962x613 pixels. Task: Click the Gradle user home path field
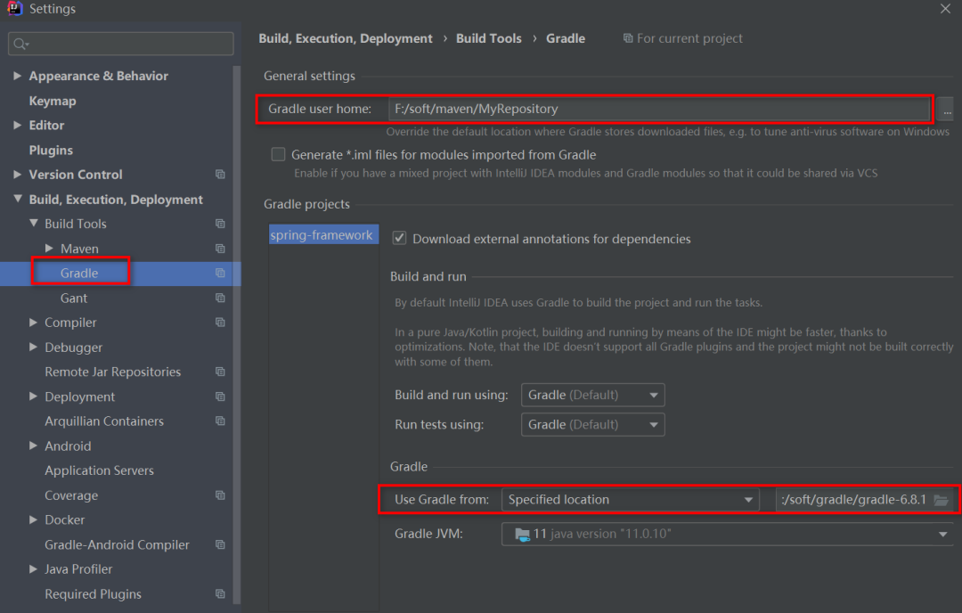click(659, 109)
